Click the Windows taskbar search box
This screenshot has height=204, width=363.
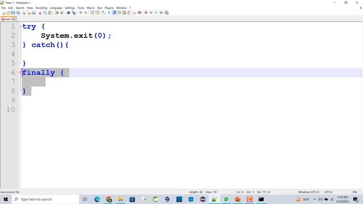click(45, 199)
